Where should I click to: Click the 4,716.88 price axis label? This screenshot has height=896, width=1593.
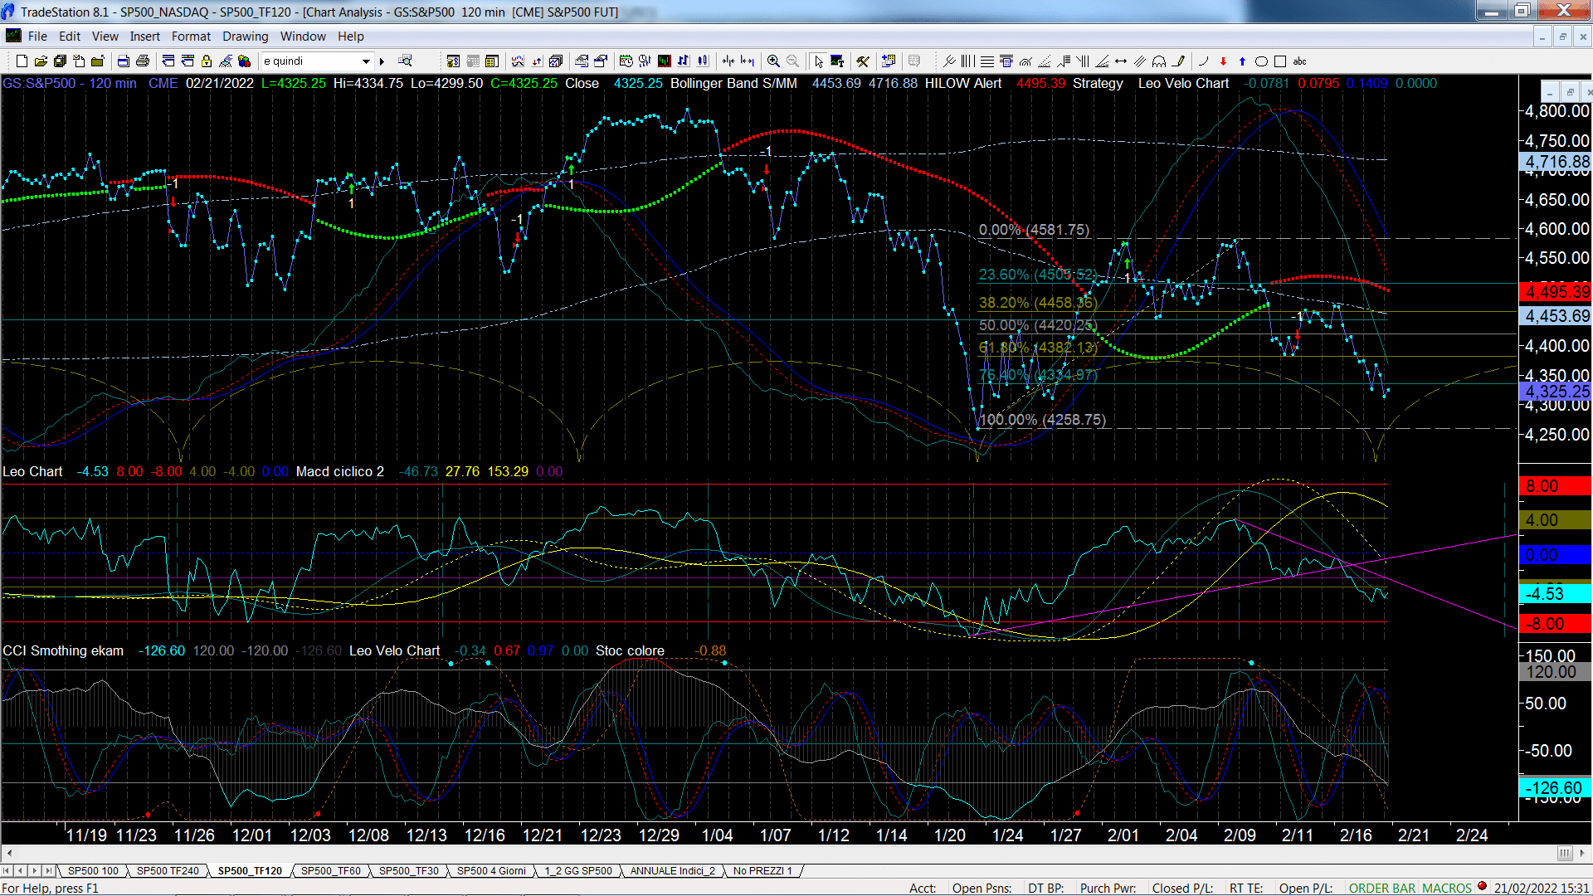tap(1557, 162)
